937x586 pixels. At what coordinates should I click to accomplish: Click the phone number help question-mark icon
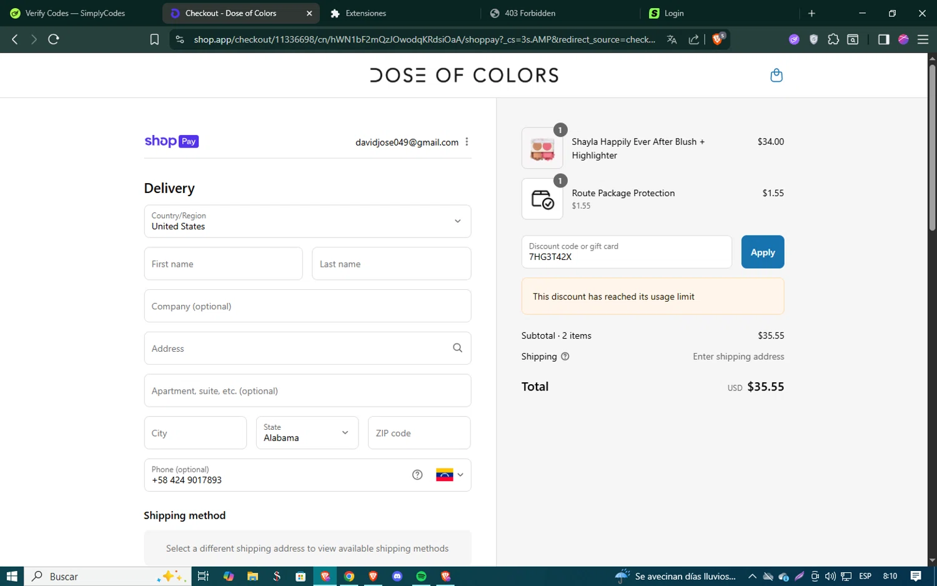(x=417, y=475)
